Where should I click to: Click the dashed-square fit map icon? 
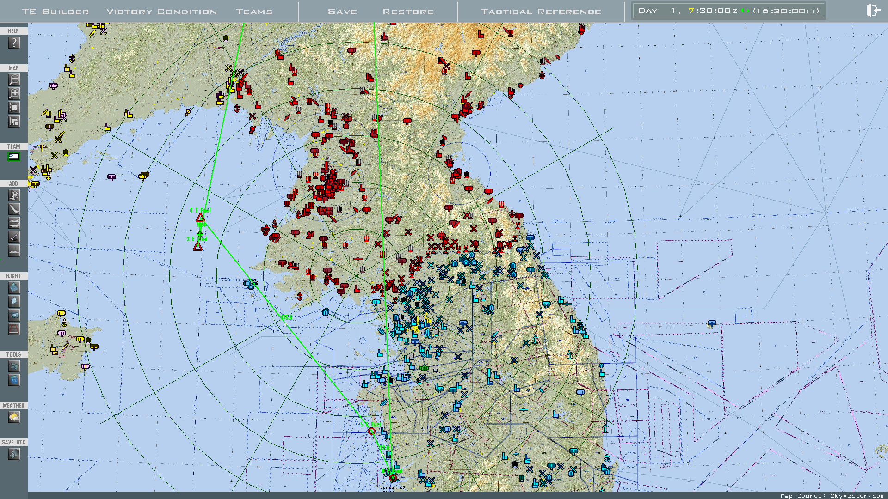(x=14, y=108)
